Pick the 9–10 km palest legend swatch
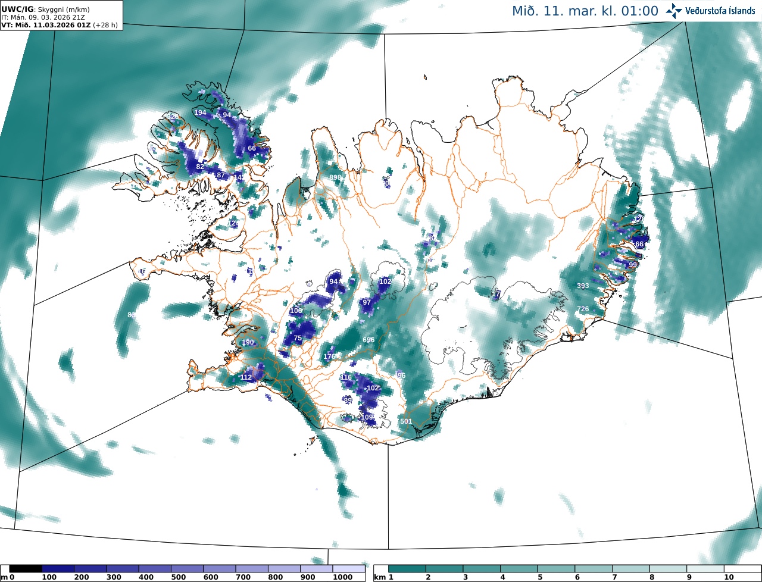The width and height of the screenshot is (762, 582). (705, 569)
